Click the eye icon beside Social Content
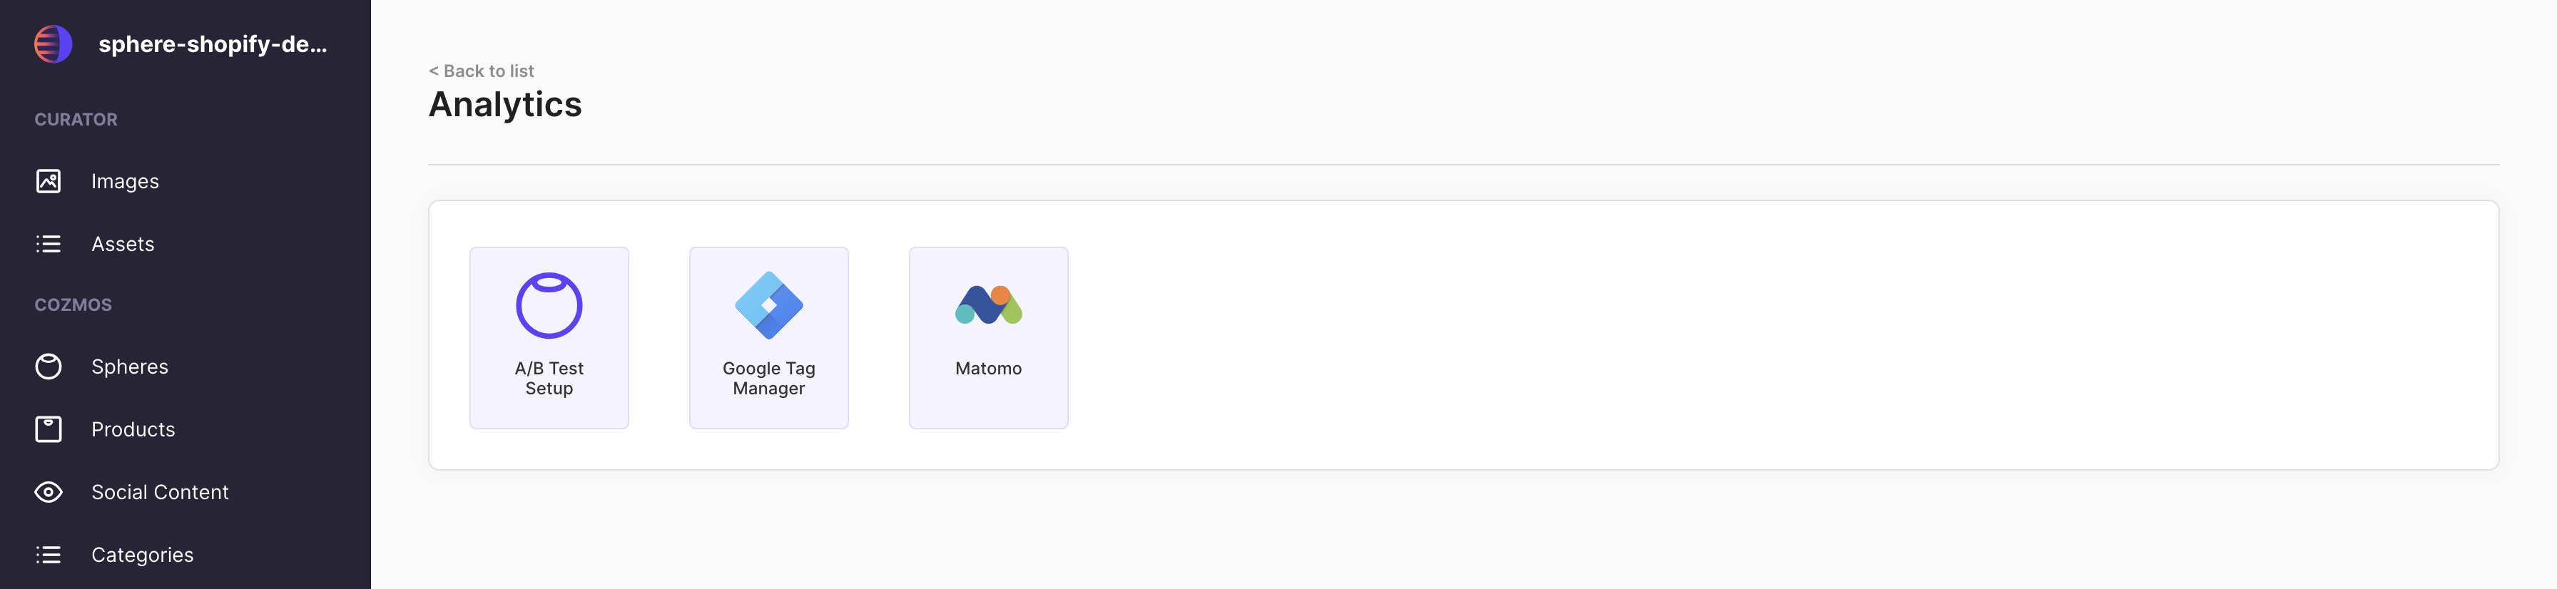This screenshot has width=2557, height=589. coord(49,492)
